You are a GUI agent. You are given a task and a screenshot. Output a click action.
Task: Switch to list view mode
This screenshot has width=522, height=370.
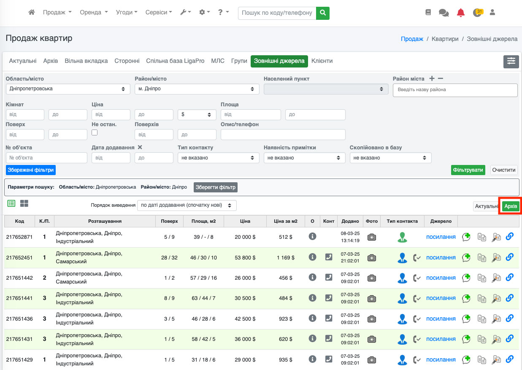click(11, 203)
